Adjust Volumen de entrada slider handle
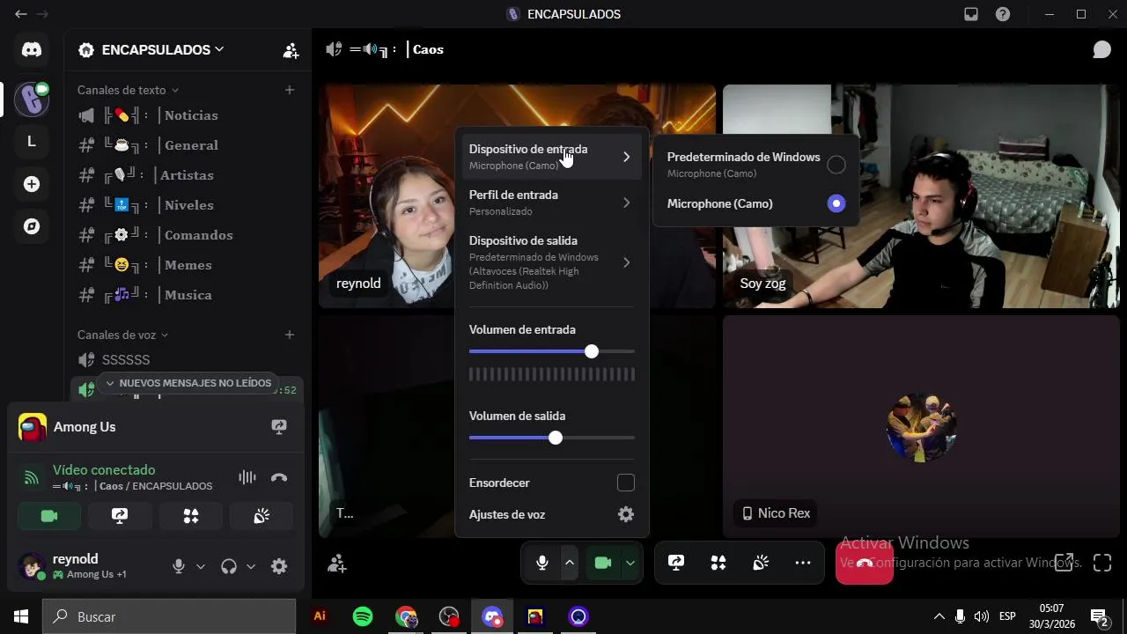This screenshot has width=1127, height=634. 592,351
